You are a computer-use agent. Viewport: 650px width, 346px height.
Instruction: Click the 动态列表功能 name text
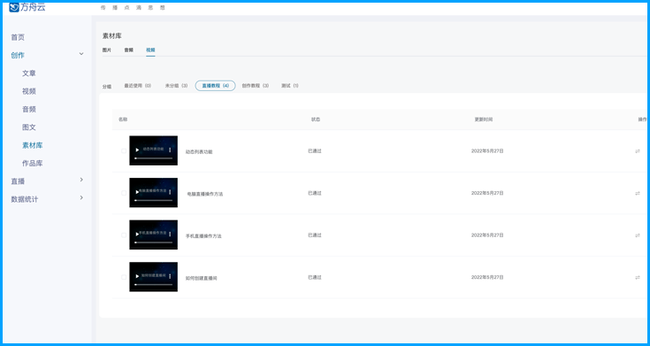(199, 152)
